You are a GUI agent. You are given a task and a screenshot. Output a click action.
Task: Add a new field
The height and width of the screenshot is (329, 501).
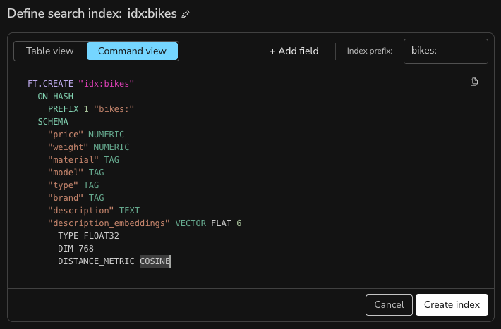[294, 51]
